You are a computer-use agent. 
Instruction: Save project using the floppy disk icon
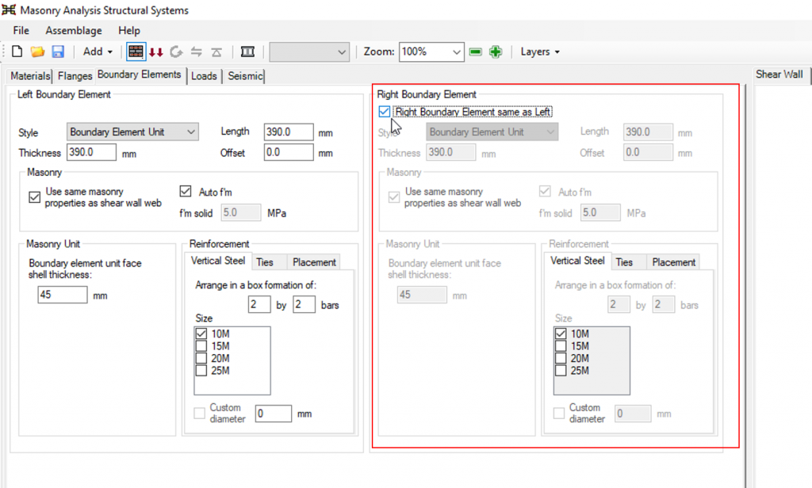click(x=58, y=51)
